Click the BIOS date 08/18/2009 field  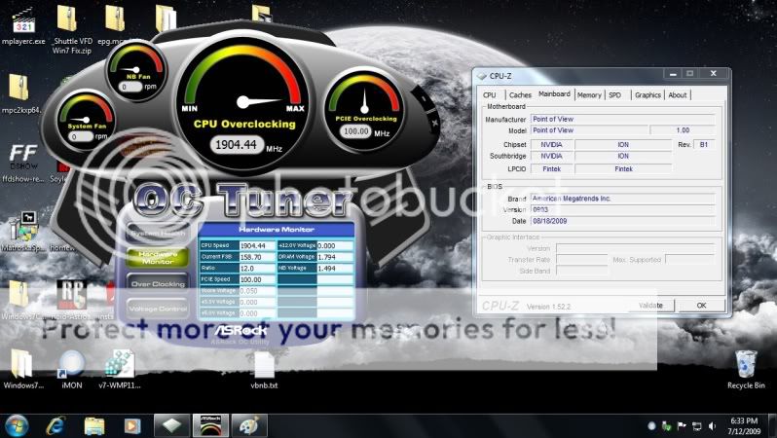tap(623, 221)
